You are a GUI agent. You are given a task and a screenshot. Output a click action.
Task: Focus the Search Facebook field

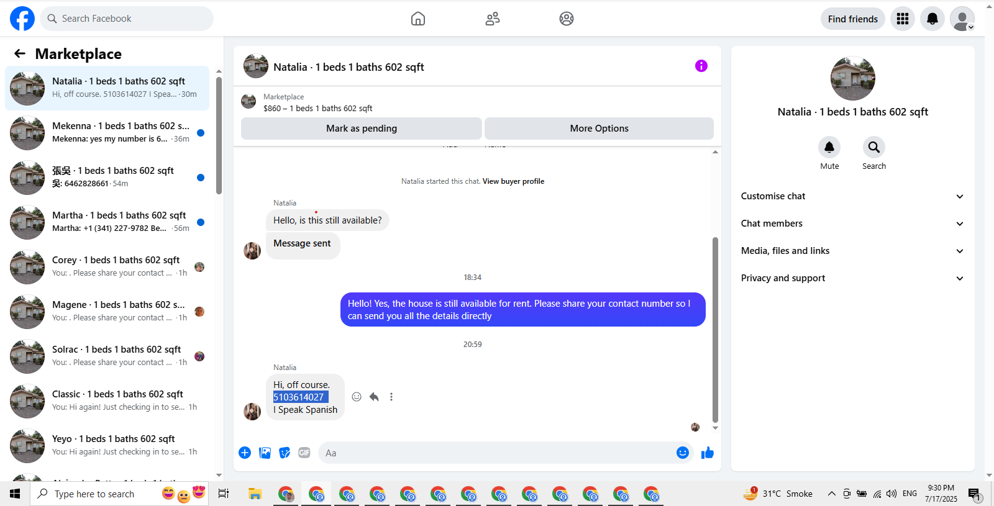pyautogui.click(x=127, y=19)
